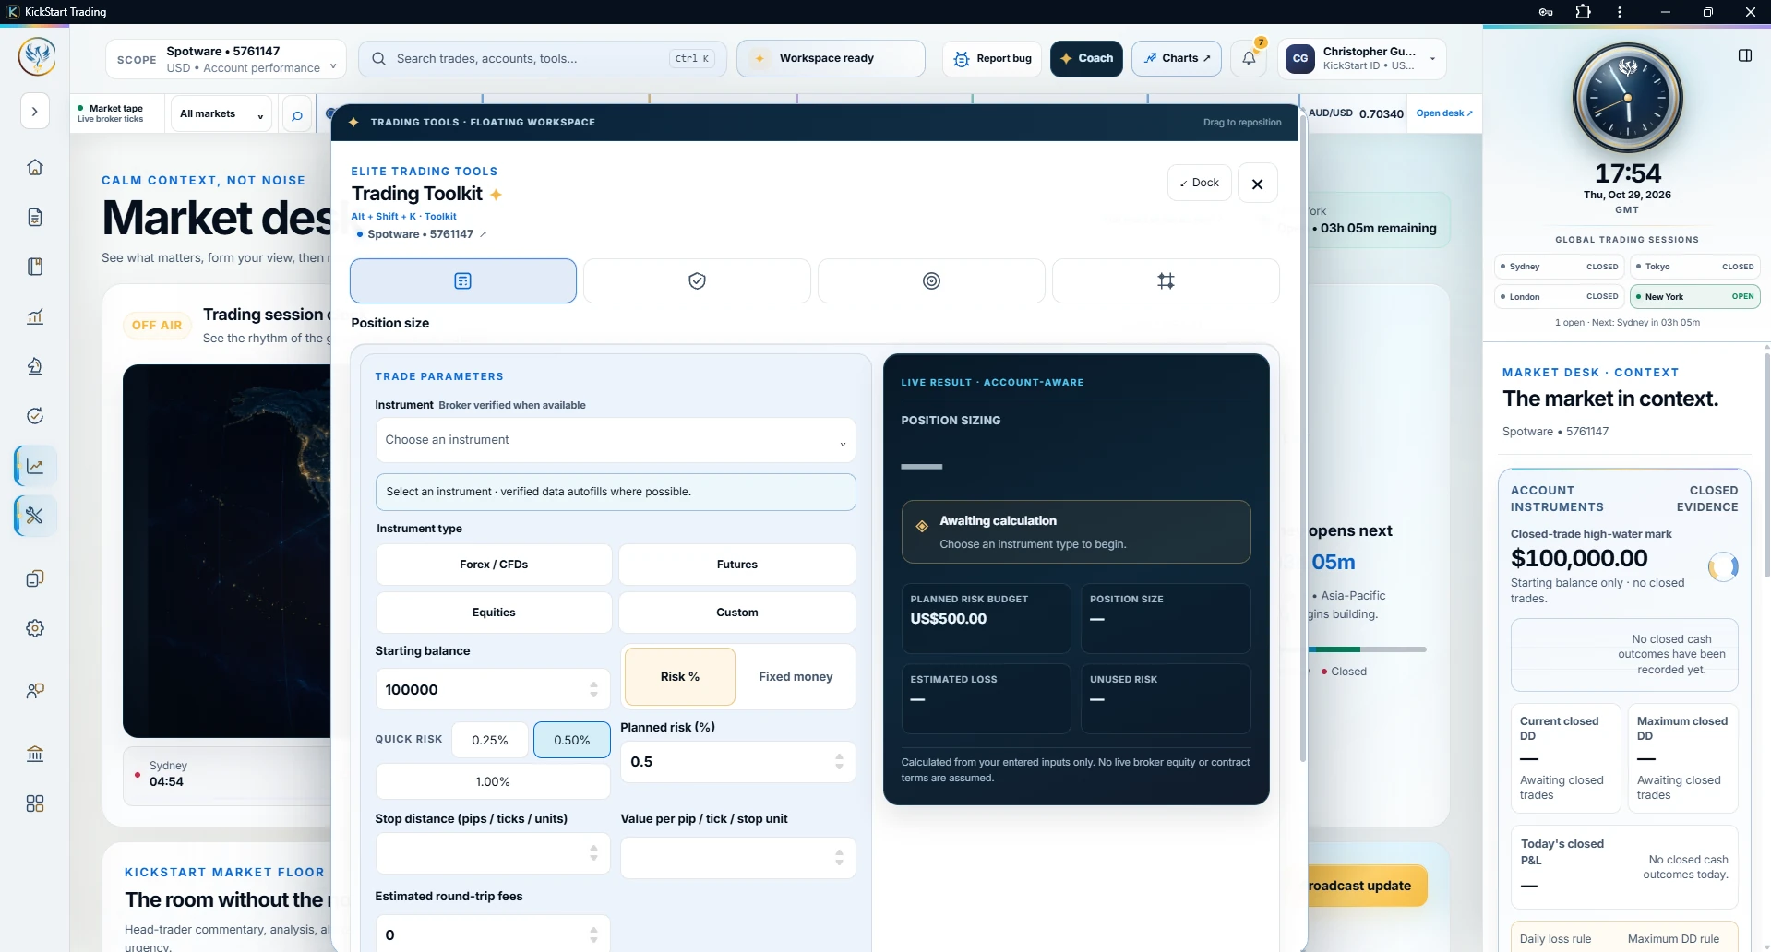Open the four-squares apps grid sidebar icon
This screenshot has width=1771, height=952.
tap(35, 803)
